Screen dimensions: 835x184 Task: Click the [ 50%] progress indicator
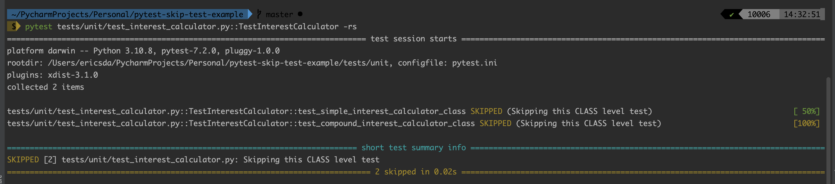806,111
